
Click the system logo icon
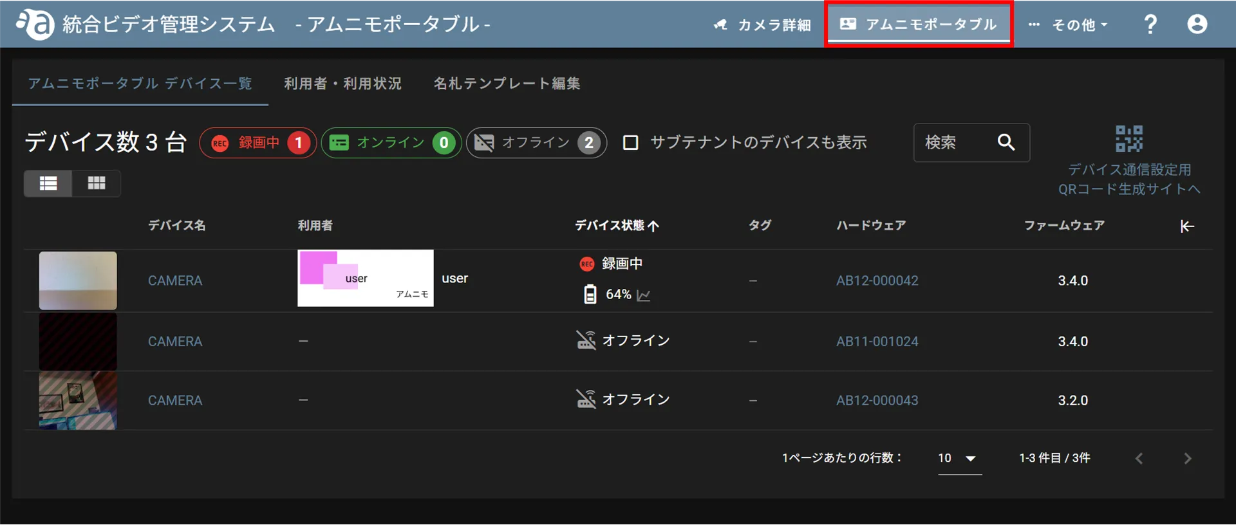(x=35, y=24)
